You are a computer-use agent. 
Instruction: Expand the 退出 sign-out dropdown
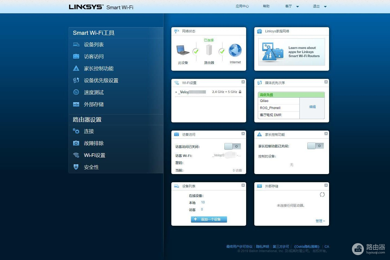click(x=320, y=6)
